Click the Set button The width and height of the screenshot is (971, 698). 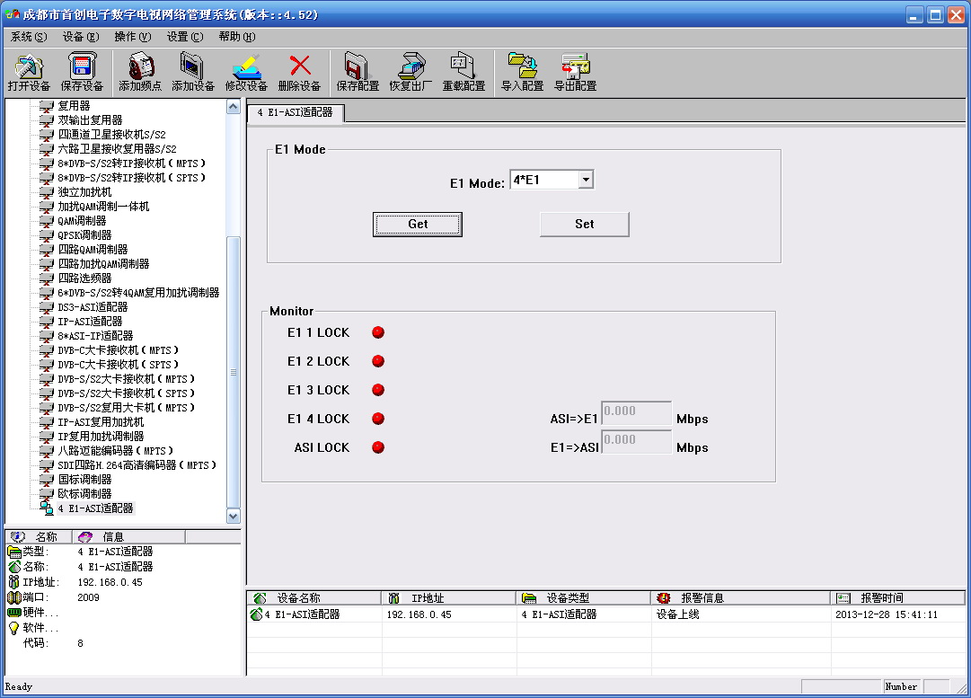(585, 225)
